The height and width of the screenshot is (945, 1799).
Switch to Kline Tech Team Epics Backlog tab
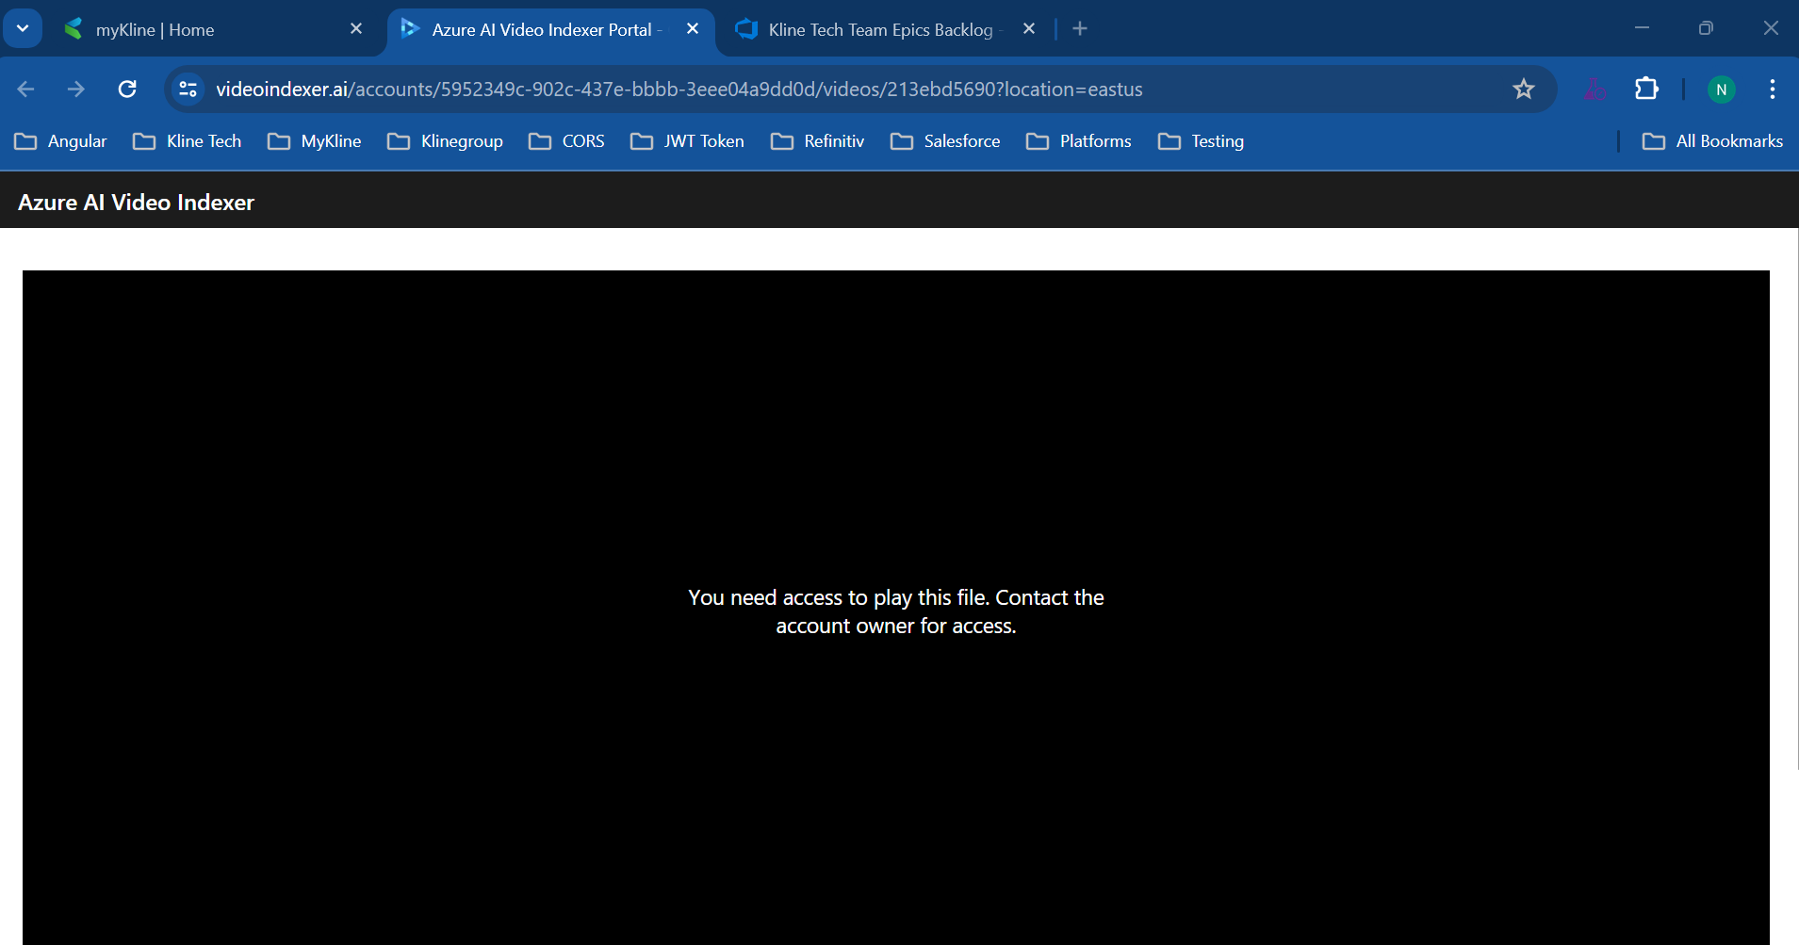click(867, 29)
